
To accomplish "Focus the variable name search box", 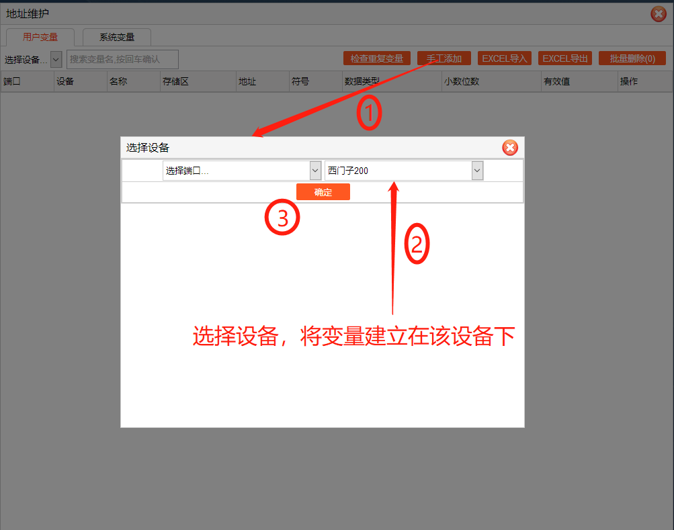I will (x=122, y=59).
